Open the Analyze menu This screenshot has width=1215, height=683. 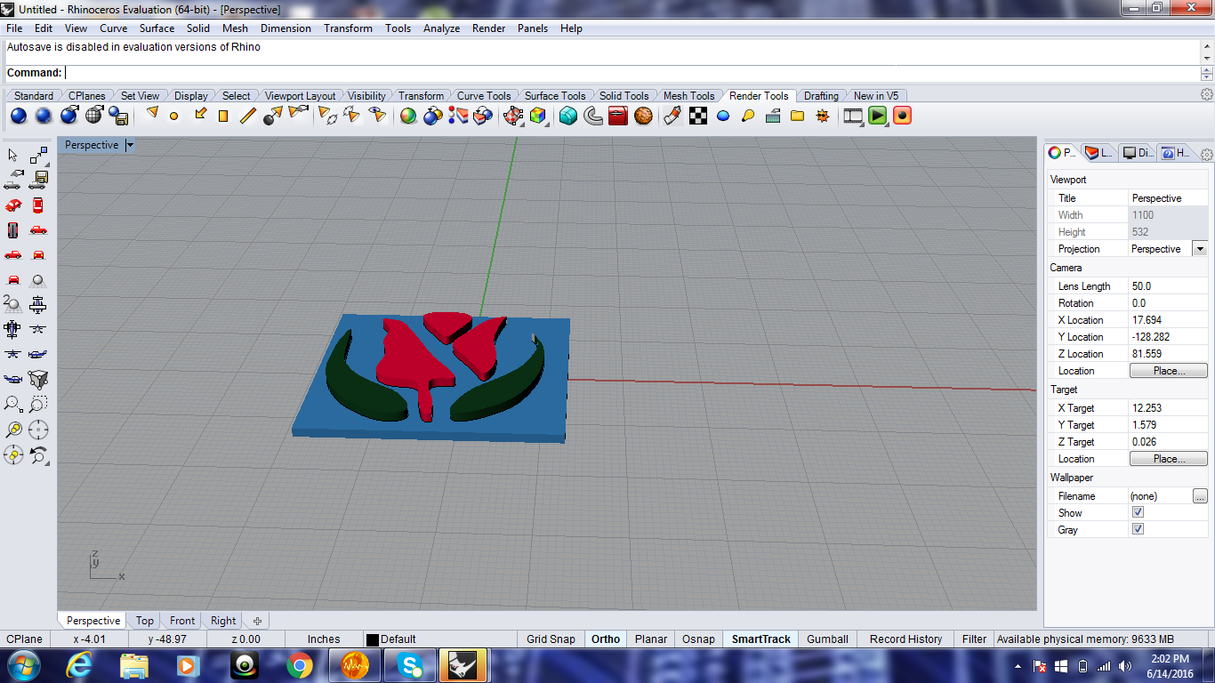point(441,28)
